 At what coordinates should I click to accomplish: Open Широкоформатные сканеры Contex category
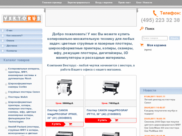20,85
